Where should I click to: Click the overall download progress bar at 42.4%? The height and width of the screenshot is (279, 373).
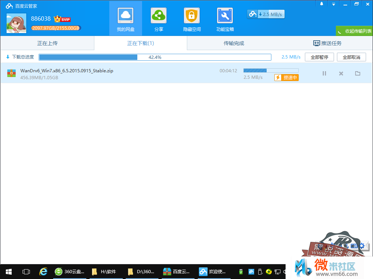pos(155,57)
